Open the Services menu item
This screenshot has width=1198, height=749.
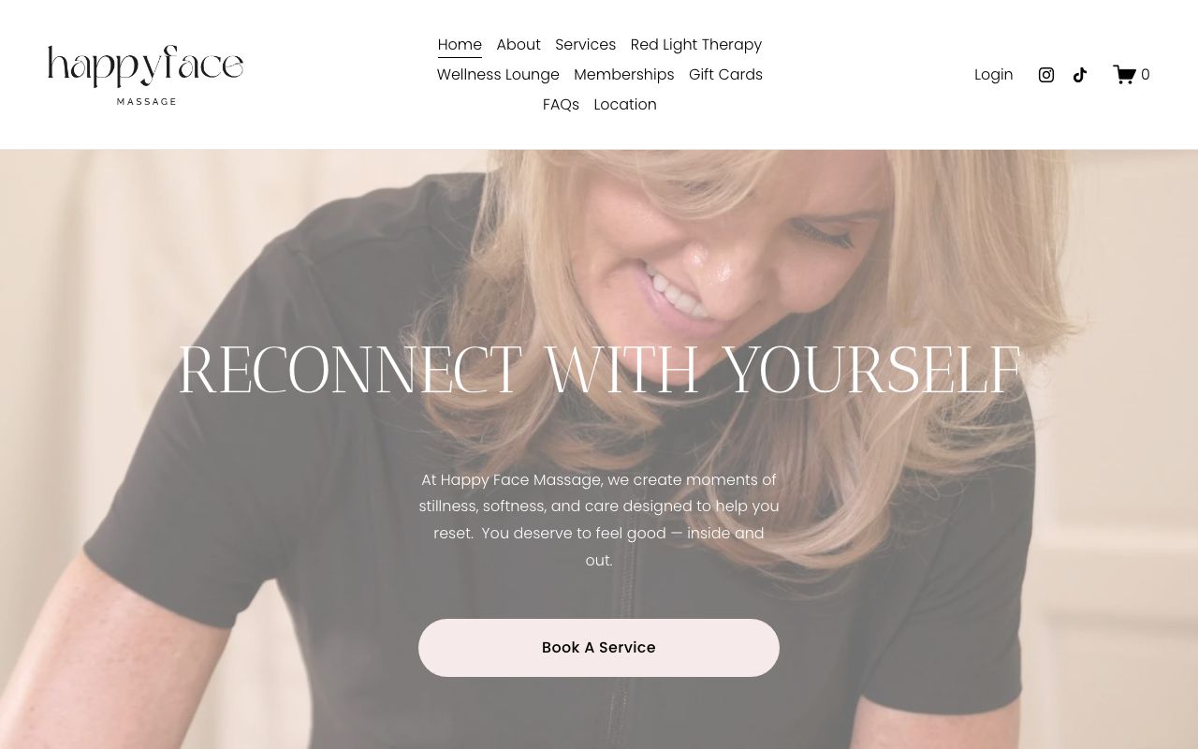point(585,45)
